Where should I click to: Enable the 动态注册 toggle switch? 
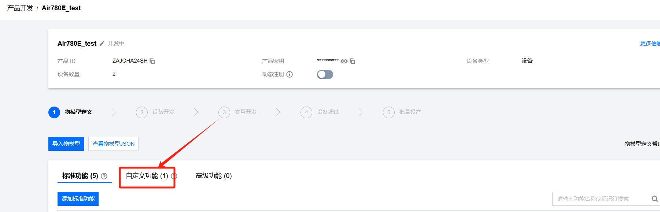pyautogui.click(x=325, y=75)
